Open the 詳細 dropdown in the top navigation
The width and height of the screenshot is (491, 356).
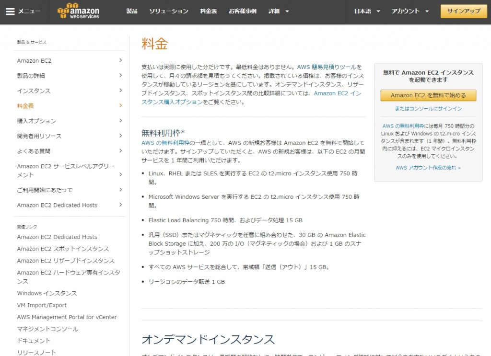[x=275, y=11]
